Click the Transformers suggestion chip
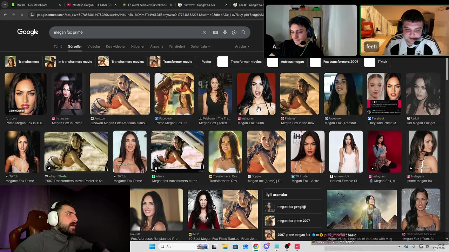Screen dimensions: 449x252 (24, 62)
